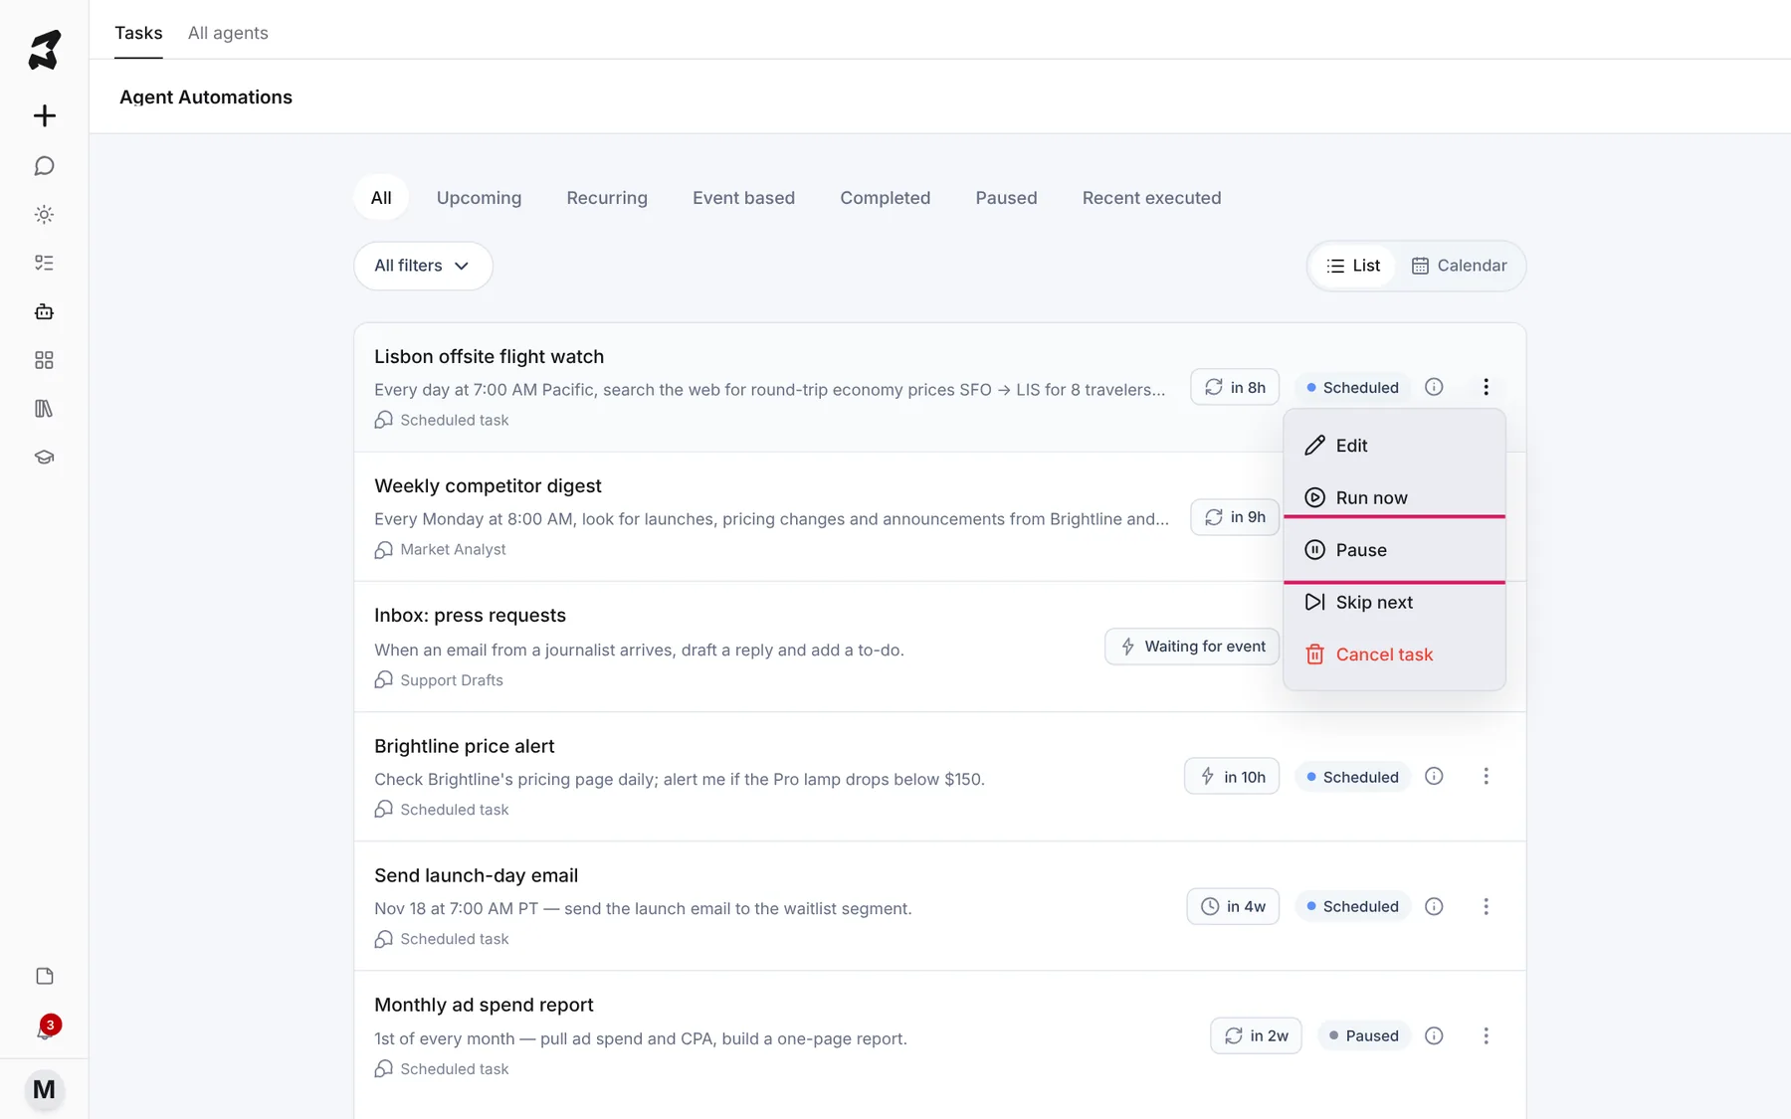Click the sun icon in the sidebar
This screenshot has height=1119, width=1791.
pos(44,215)
